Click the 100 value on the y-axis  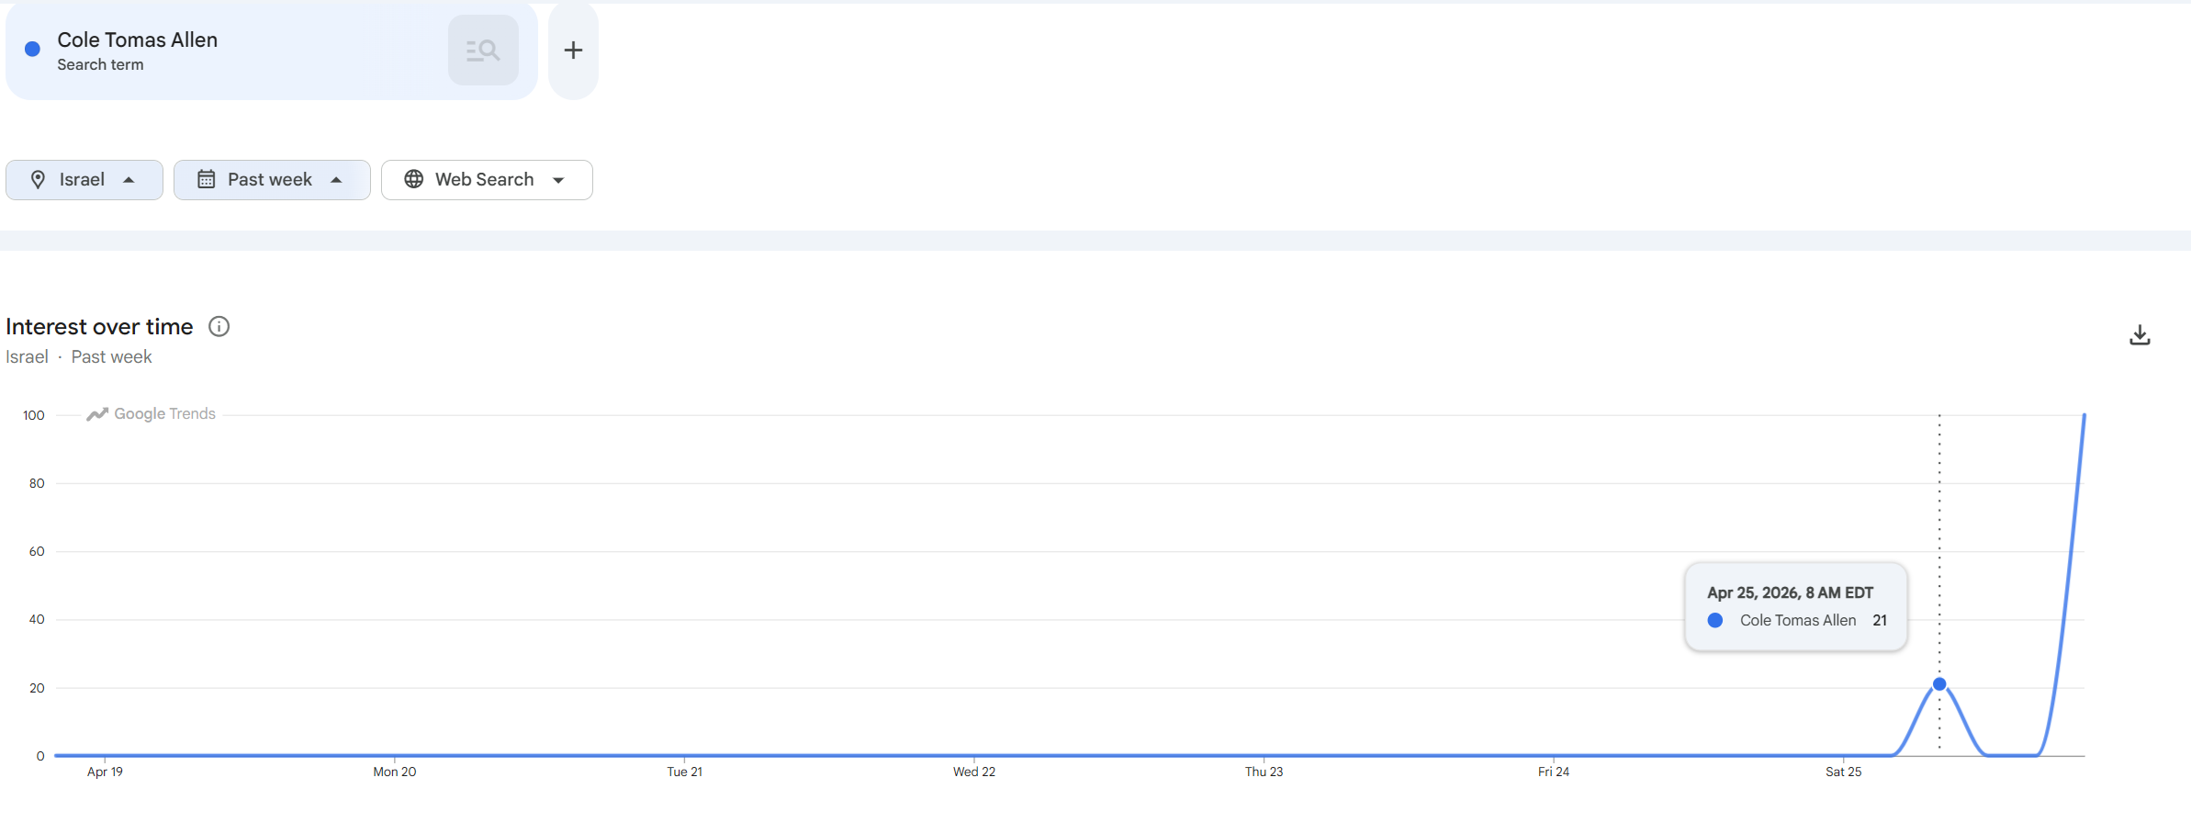coord(34,415)
